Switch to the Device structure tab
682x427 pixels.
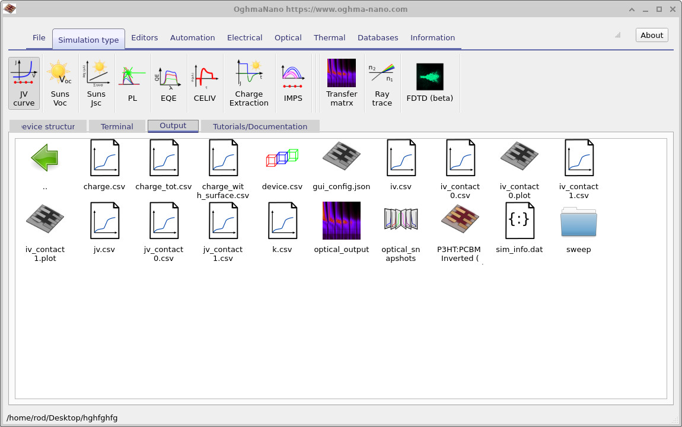tap(48, 126)
